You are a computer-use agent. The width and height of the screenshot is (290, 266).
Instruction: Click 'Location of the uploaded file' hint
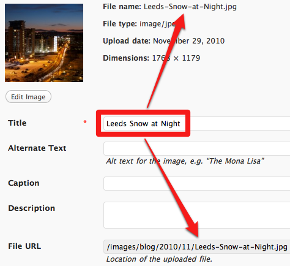click(159, 259)
